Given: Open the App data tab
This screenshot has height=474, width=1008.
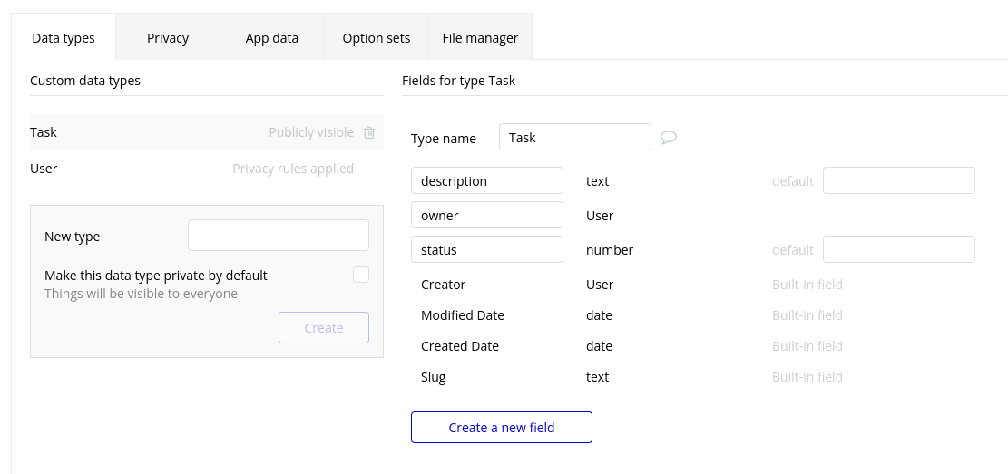Looking at the screenshot, I should [272, 38].
